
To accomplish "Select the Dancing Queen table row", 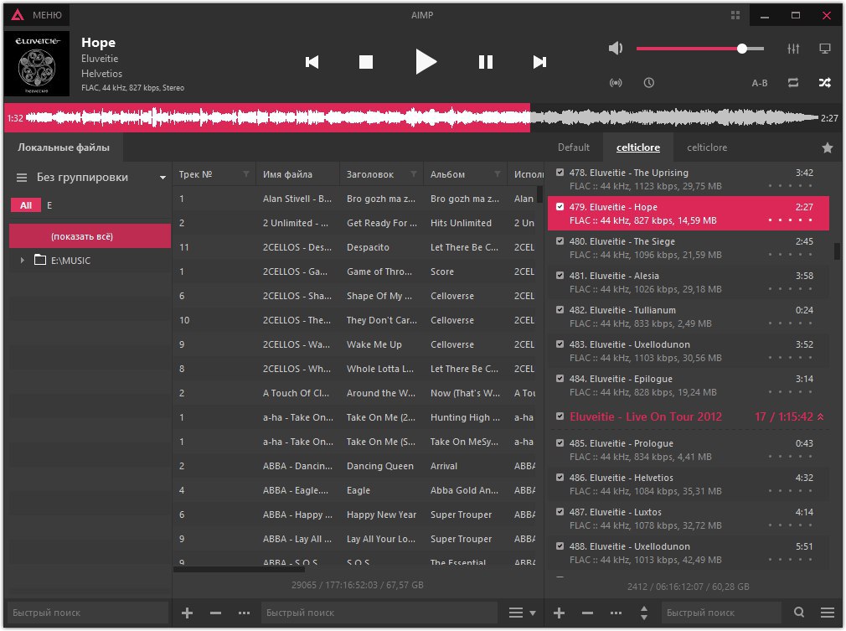I will tap(354, 467).
